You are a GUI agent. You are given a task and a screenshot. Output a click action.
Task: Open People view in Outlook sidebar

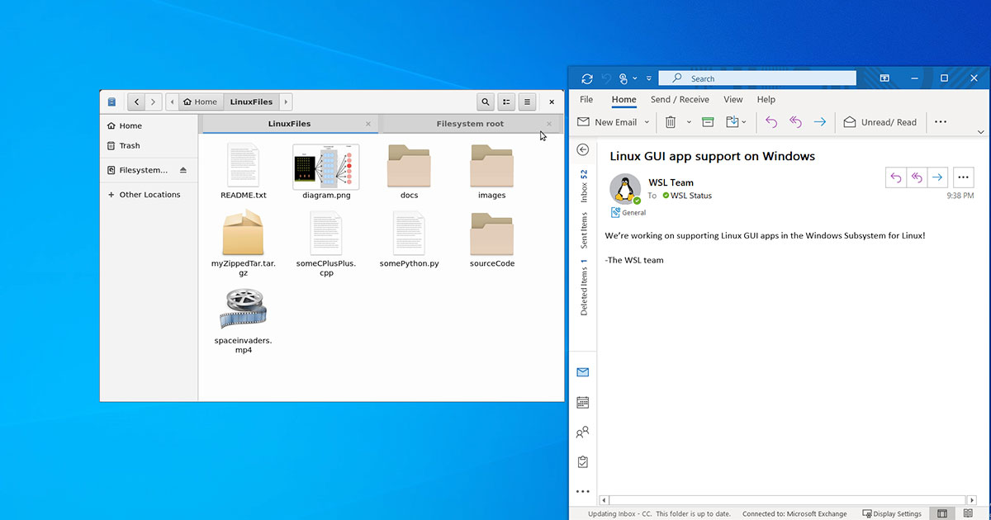click(583, 432)
